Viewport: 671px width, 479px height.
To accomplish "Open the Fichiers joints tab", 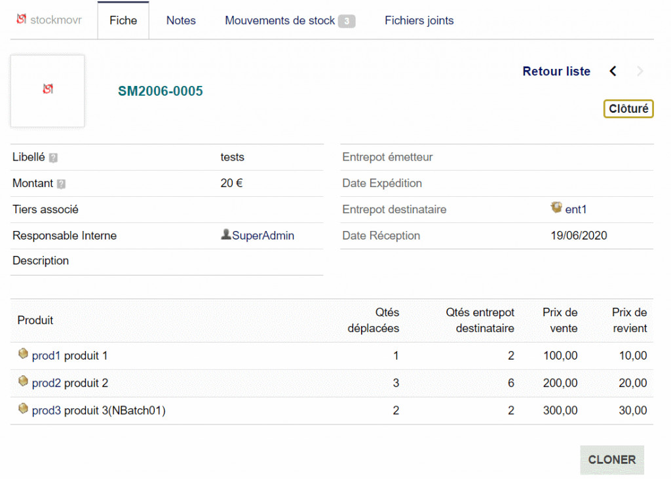I will (419, 20).
